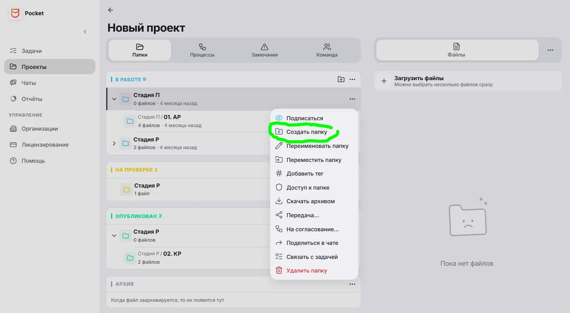Click Загрузить файлы upload button

pos(467,81)
